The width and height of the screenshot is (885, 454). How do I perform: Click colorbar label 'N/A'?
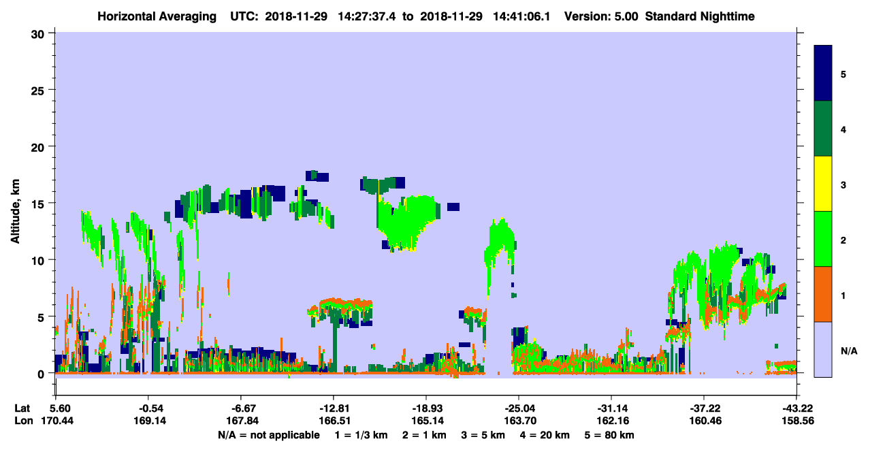[x=848, y=351]
